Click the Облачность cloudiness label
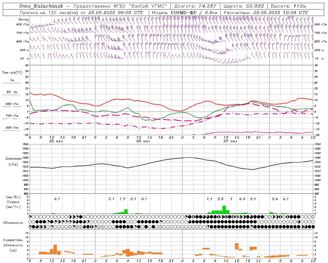Viewport: 328px width, 263px height. click(x=13, y=223)
